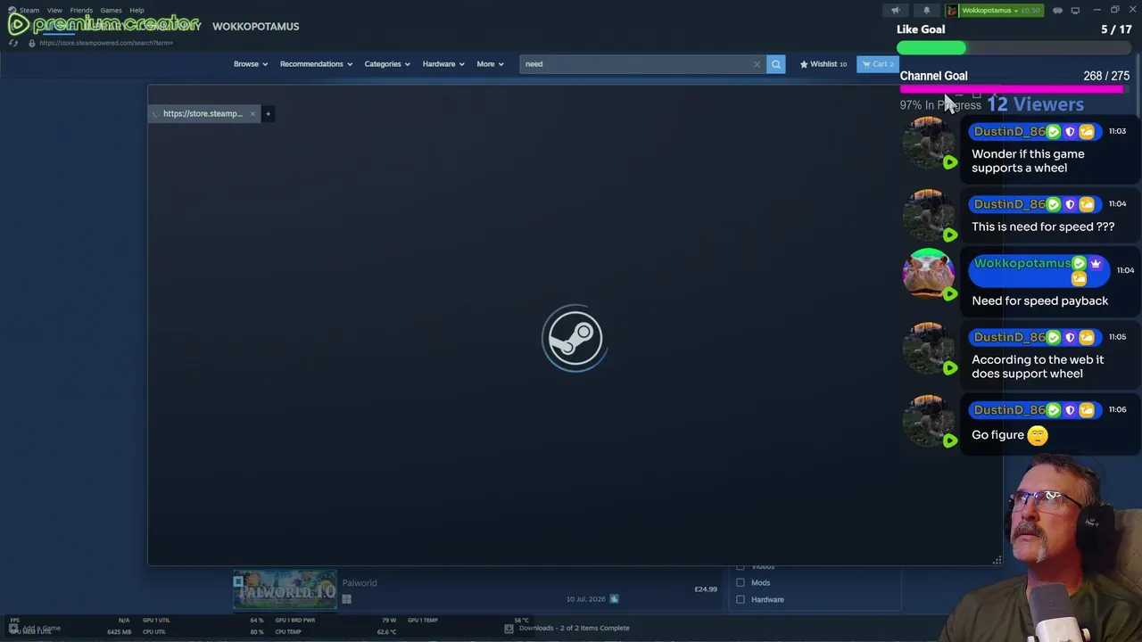The width and height of the screenshot is (1142, 642).
Task: Open the Friends menu
Action: click(x=81, y=11)
